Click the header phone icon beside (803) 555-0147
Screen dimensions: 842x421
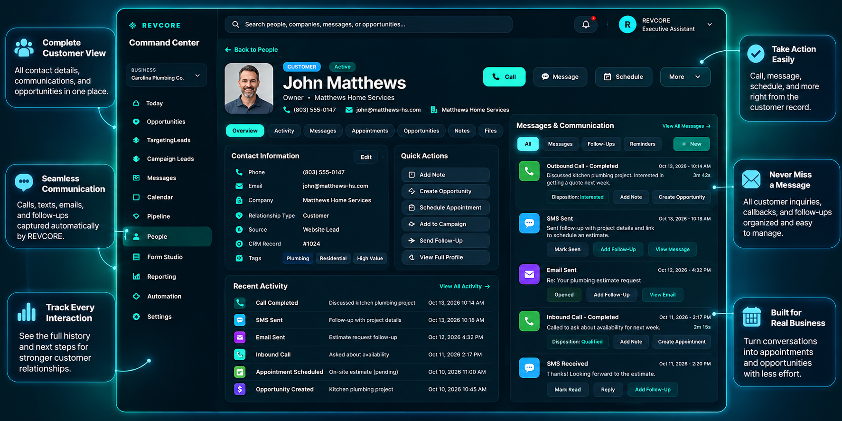coord(287,110)
